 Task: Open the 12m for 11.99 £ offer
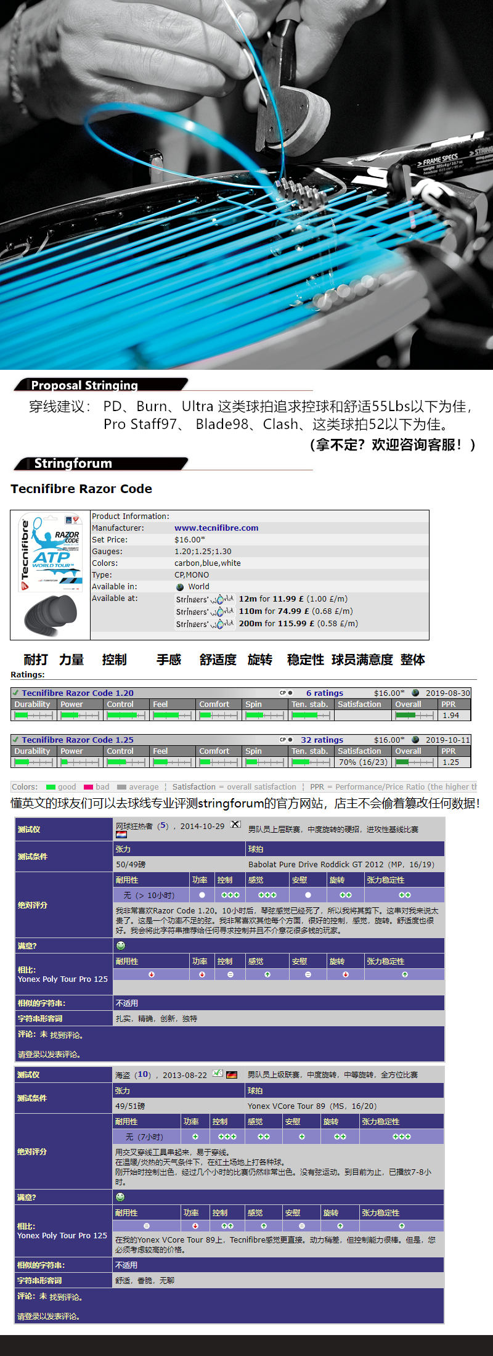293,598
